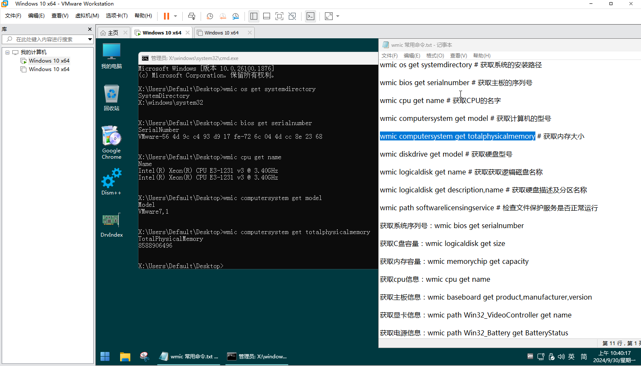Switch to the inactive Windows 10 x64 tab
641x366 pixels.
(x=221, y=33)
